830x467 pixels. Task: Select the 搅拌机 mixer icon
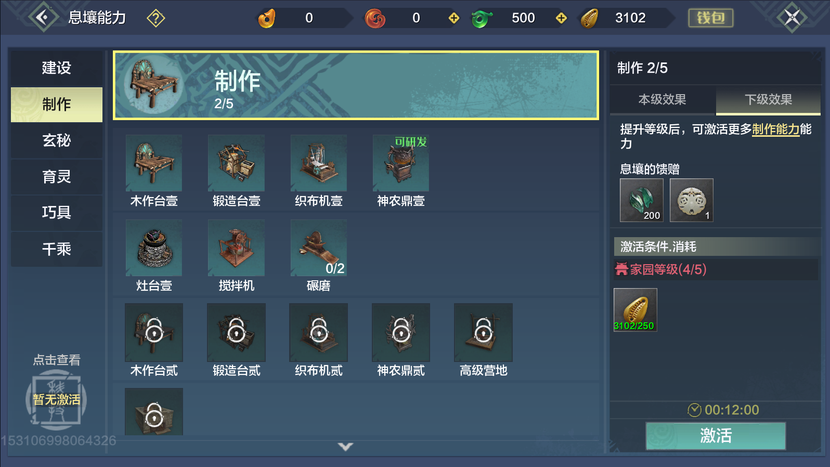(236, 248)
